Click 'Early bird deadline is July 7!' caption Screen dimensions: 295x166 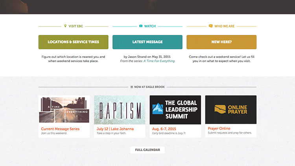pos(169,133)
